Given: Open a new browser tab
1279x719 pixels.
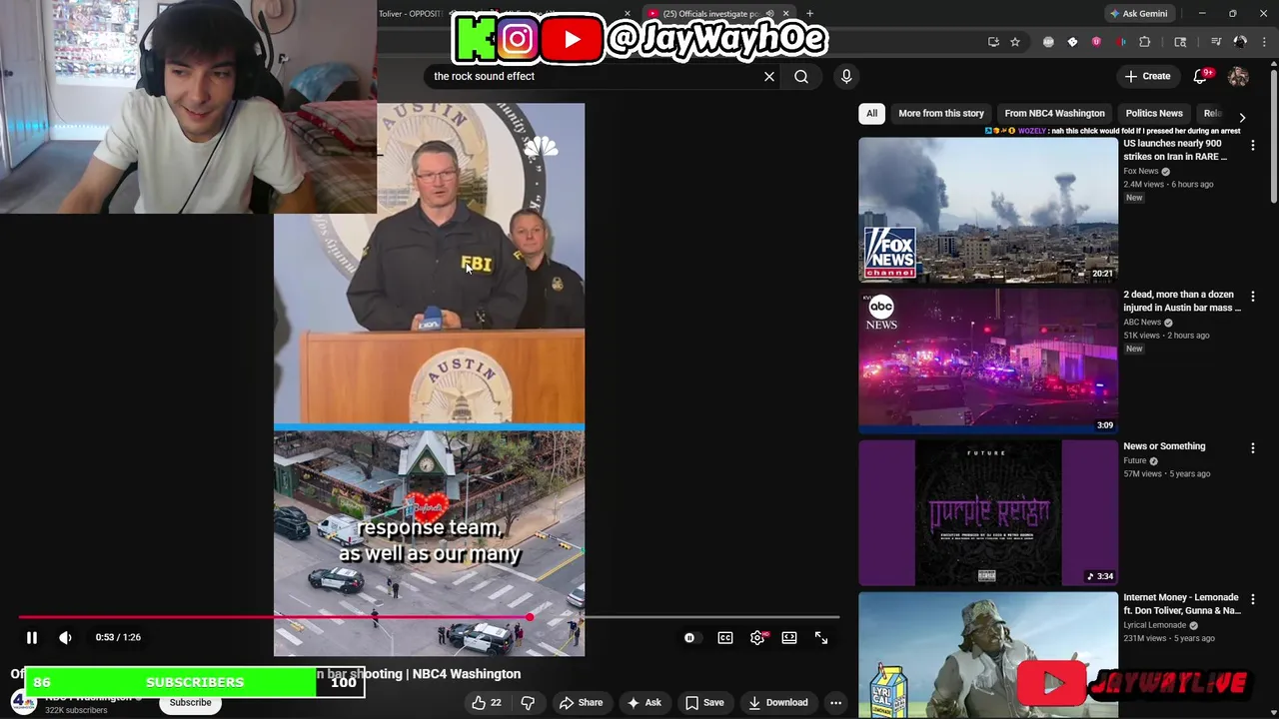Looking at the screenshot, I should (809, 14).
